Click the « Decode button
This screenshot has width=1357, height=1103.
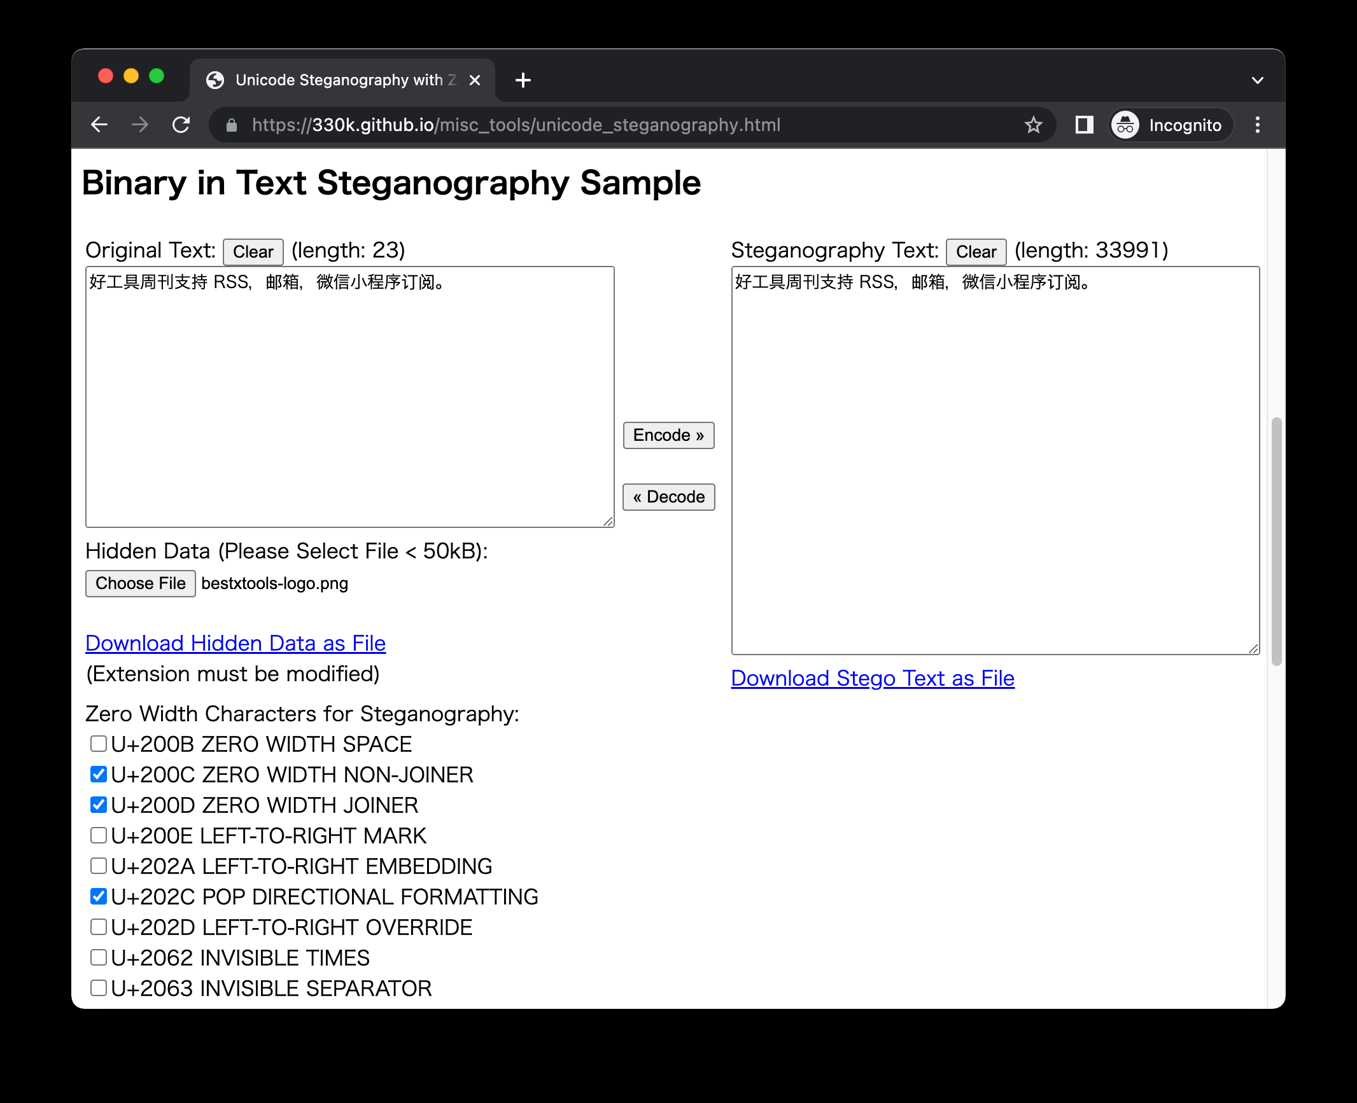click(668, 497)
